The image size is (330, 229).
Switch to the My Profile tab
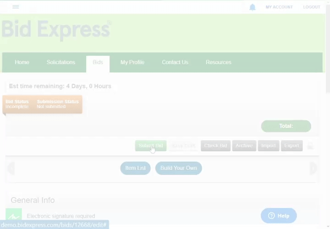[132, 62]
